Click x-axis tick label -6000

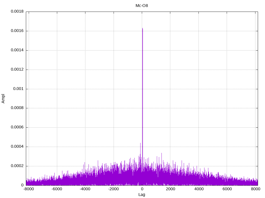(57, 189)
